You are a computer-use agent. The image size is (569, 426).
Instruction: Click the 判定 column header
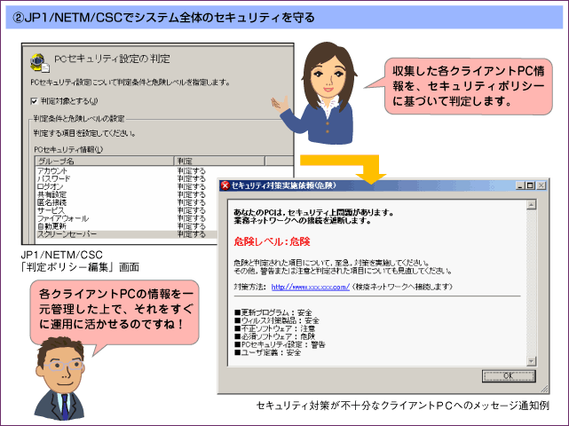pyautogui.click(x=219, y=162)
